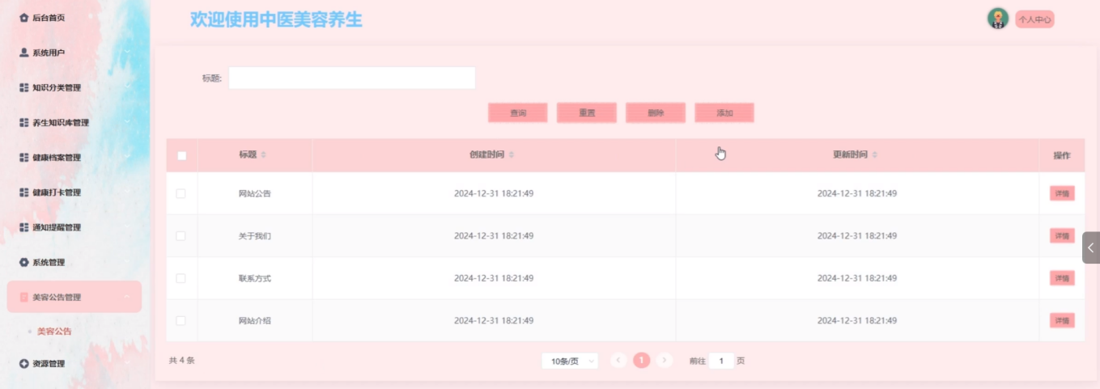Select 美容公告 submenu item
Image resolution: width=1100 pixels, height=389 pixels.
pyautogui.click(x=54, y=331)
